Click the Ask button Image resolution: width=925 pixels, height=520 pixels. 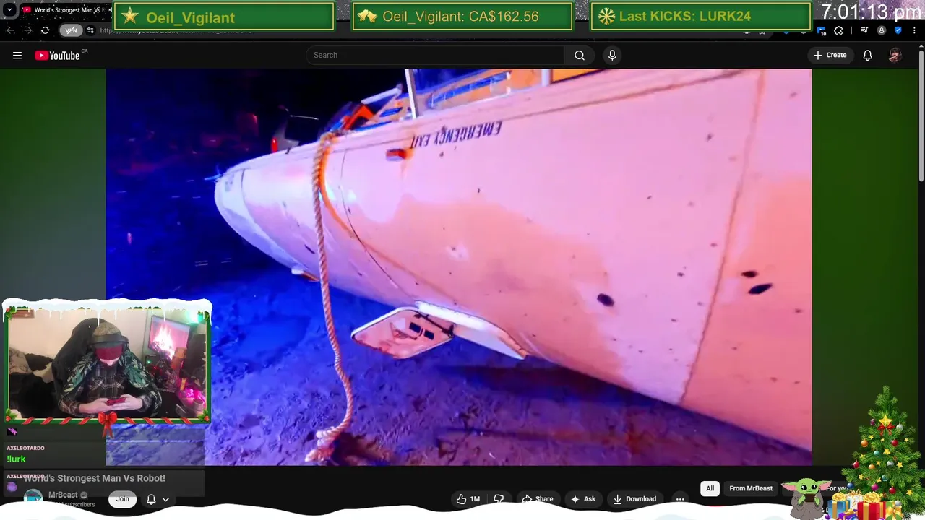tap(583, 499)
